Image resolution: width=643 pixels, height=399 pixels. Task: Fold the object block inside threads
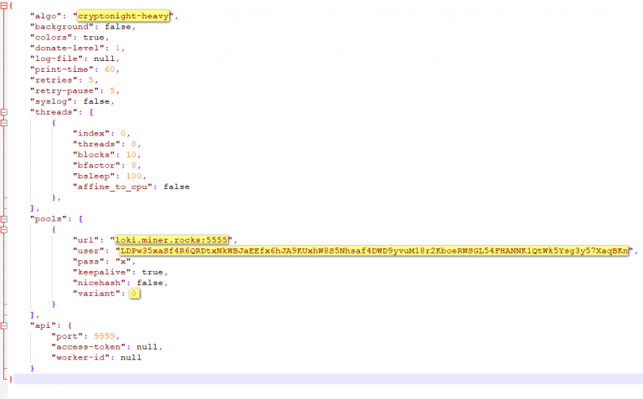[4, 122]
